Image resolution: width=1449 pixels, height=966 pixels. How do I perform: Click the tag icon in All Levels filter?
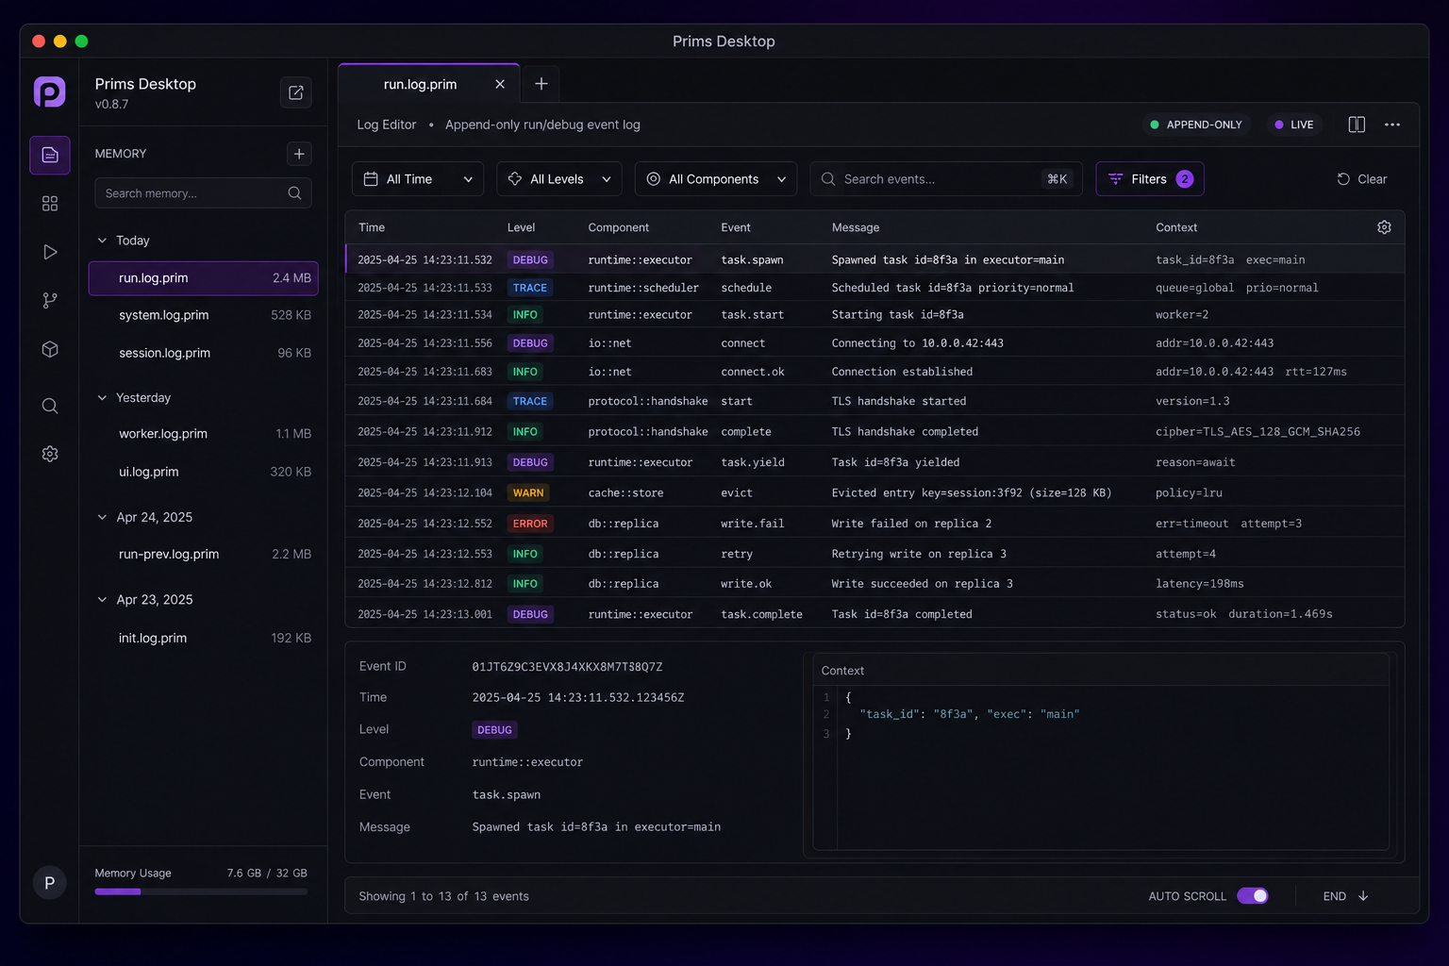515,179
